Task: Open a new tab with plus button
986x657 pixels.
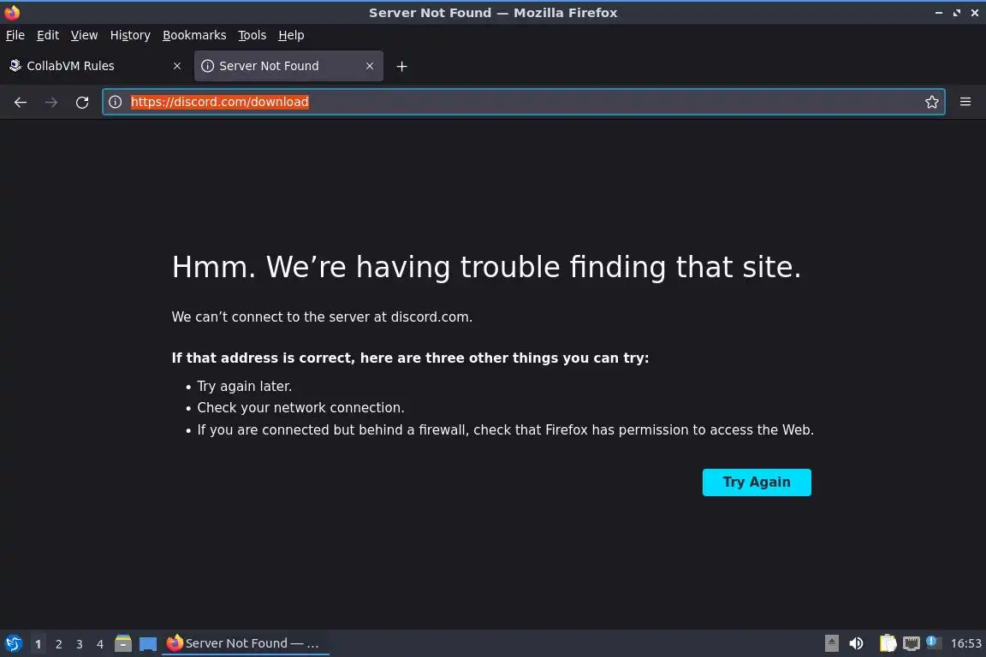Action: point(401,66)
